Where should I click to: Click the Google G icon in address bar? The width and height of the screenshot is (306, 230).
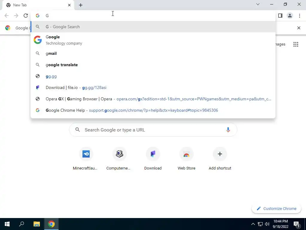click(x=38, y=16)
